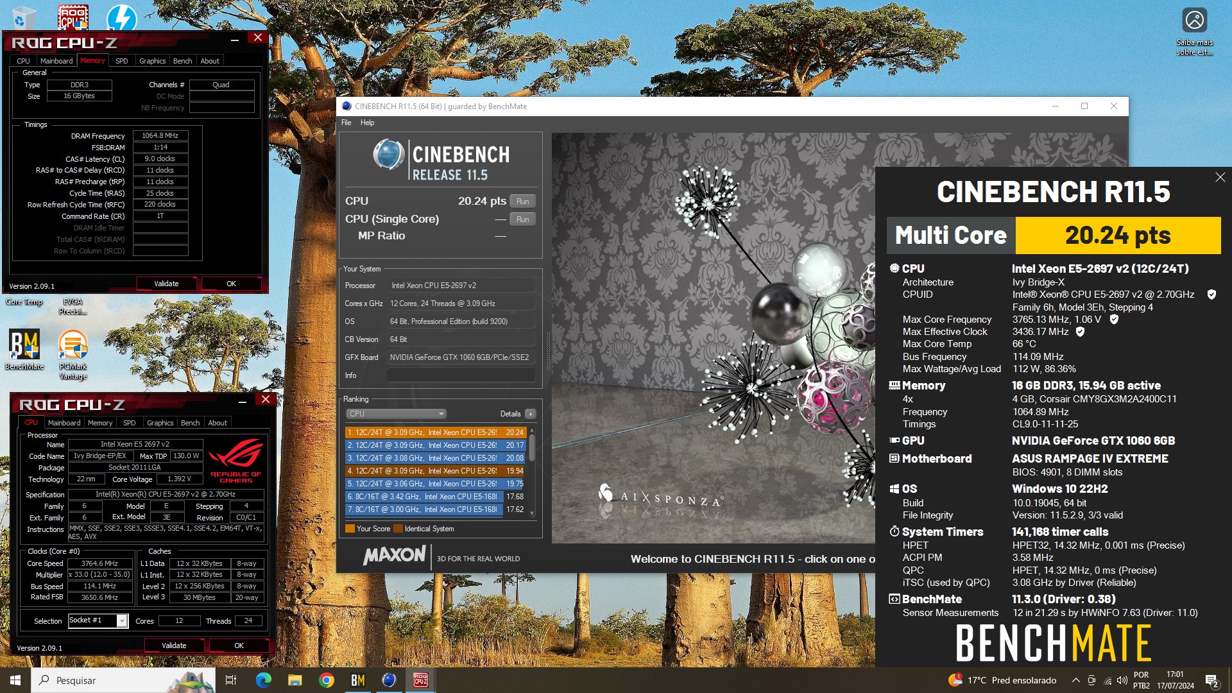
Task: Click the shield beside Max Core Frequency
Action: [1114, 320]
